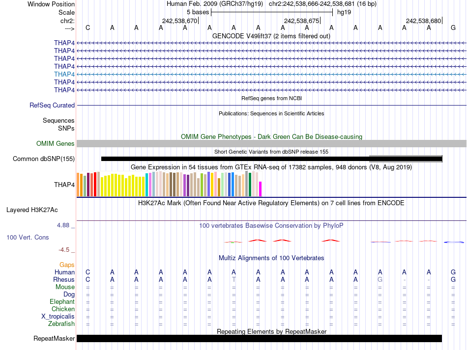
Task: Select the X_tropicalis species label
Action: (x=58, y=317)
